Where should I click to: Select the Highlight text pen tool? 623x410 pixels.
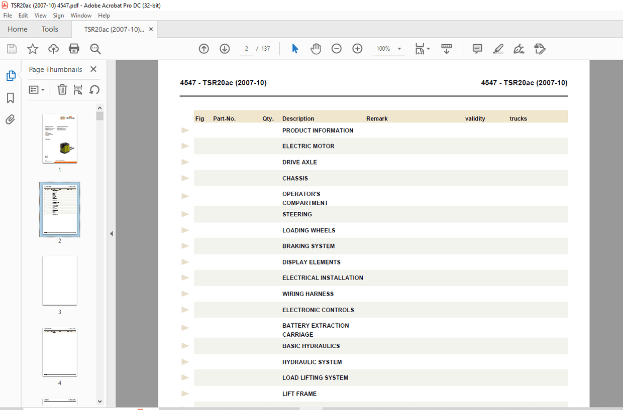tap(498, 49)
